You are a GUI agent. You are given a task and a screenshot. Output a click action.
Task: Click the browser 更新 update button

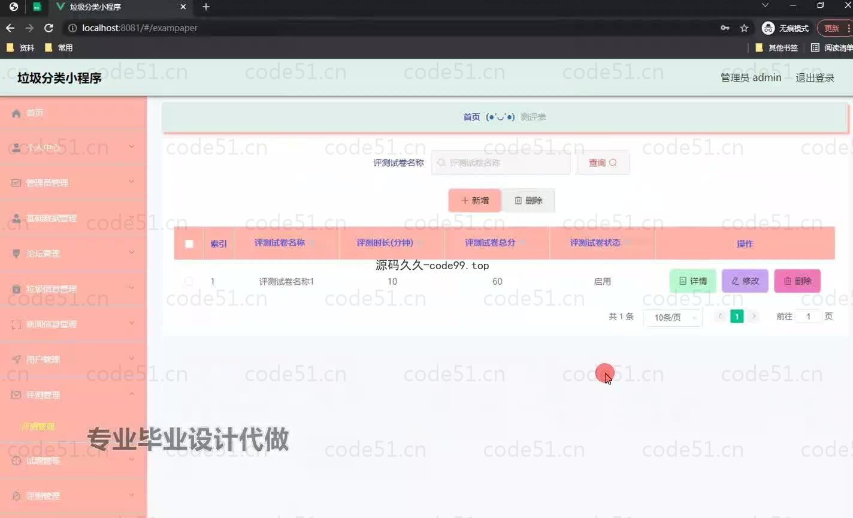(x=834, y=28)
